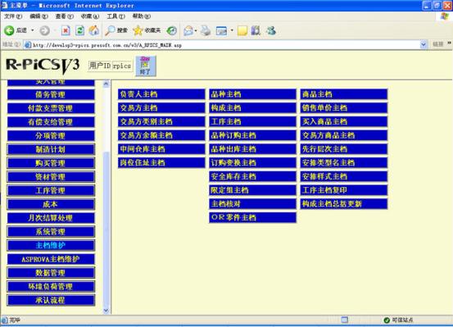Open the Search magnifier icon
This screenshot has height=327, width=453.
110,30
